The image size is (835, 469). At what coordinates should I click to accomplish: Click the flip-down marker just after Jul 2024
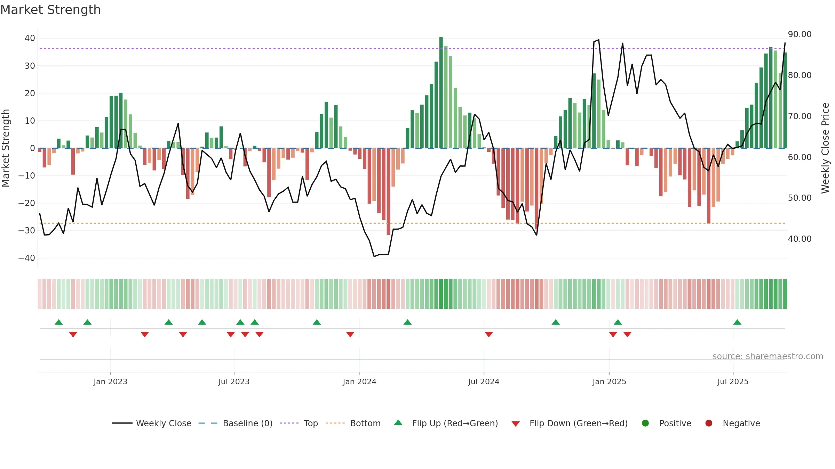click(489, 335)
